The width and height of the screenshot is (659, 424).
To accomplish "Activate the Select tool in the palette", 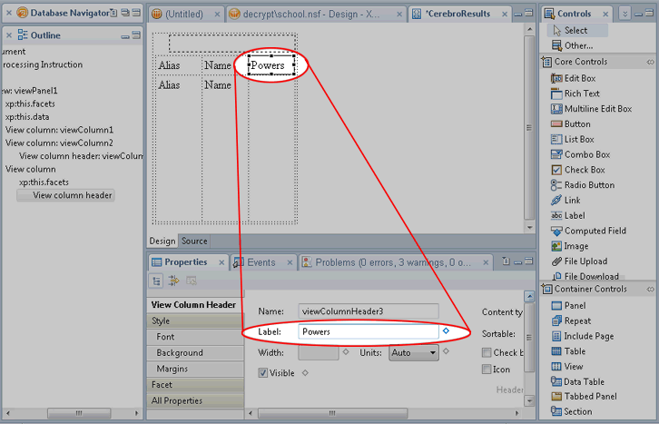I will [577, 30].
